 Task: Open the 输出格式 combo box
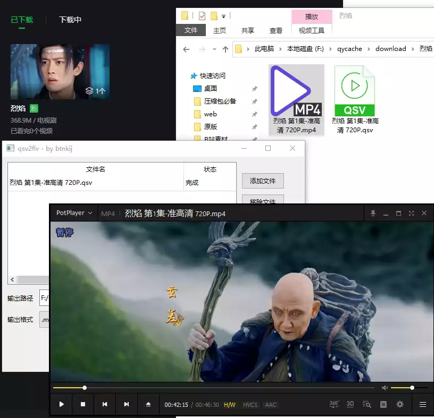pyautogui.click(x=44, y=320)
